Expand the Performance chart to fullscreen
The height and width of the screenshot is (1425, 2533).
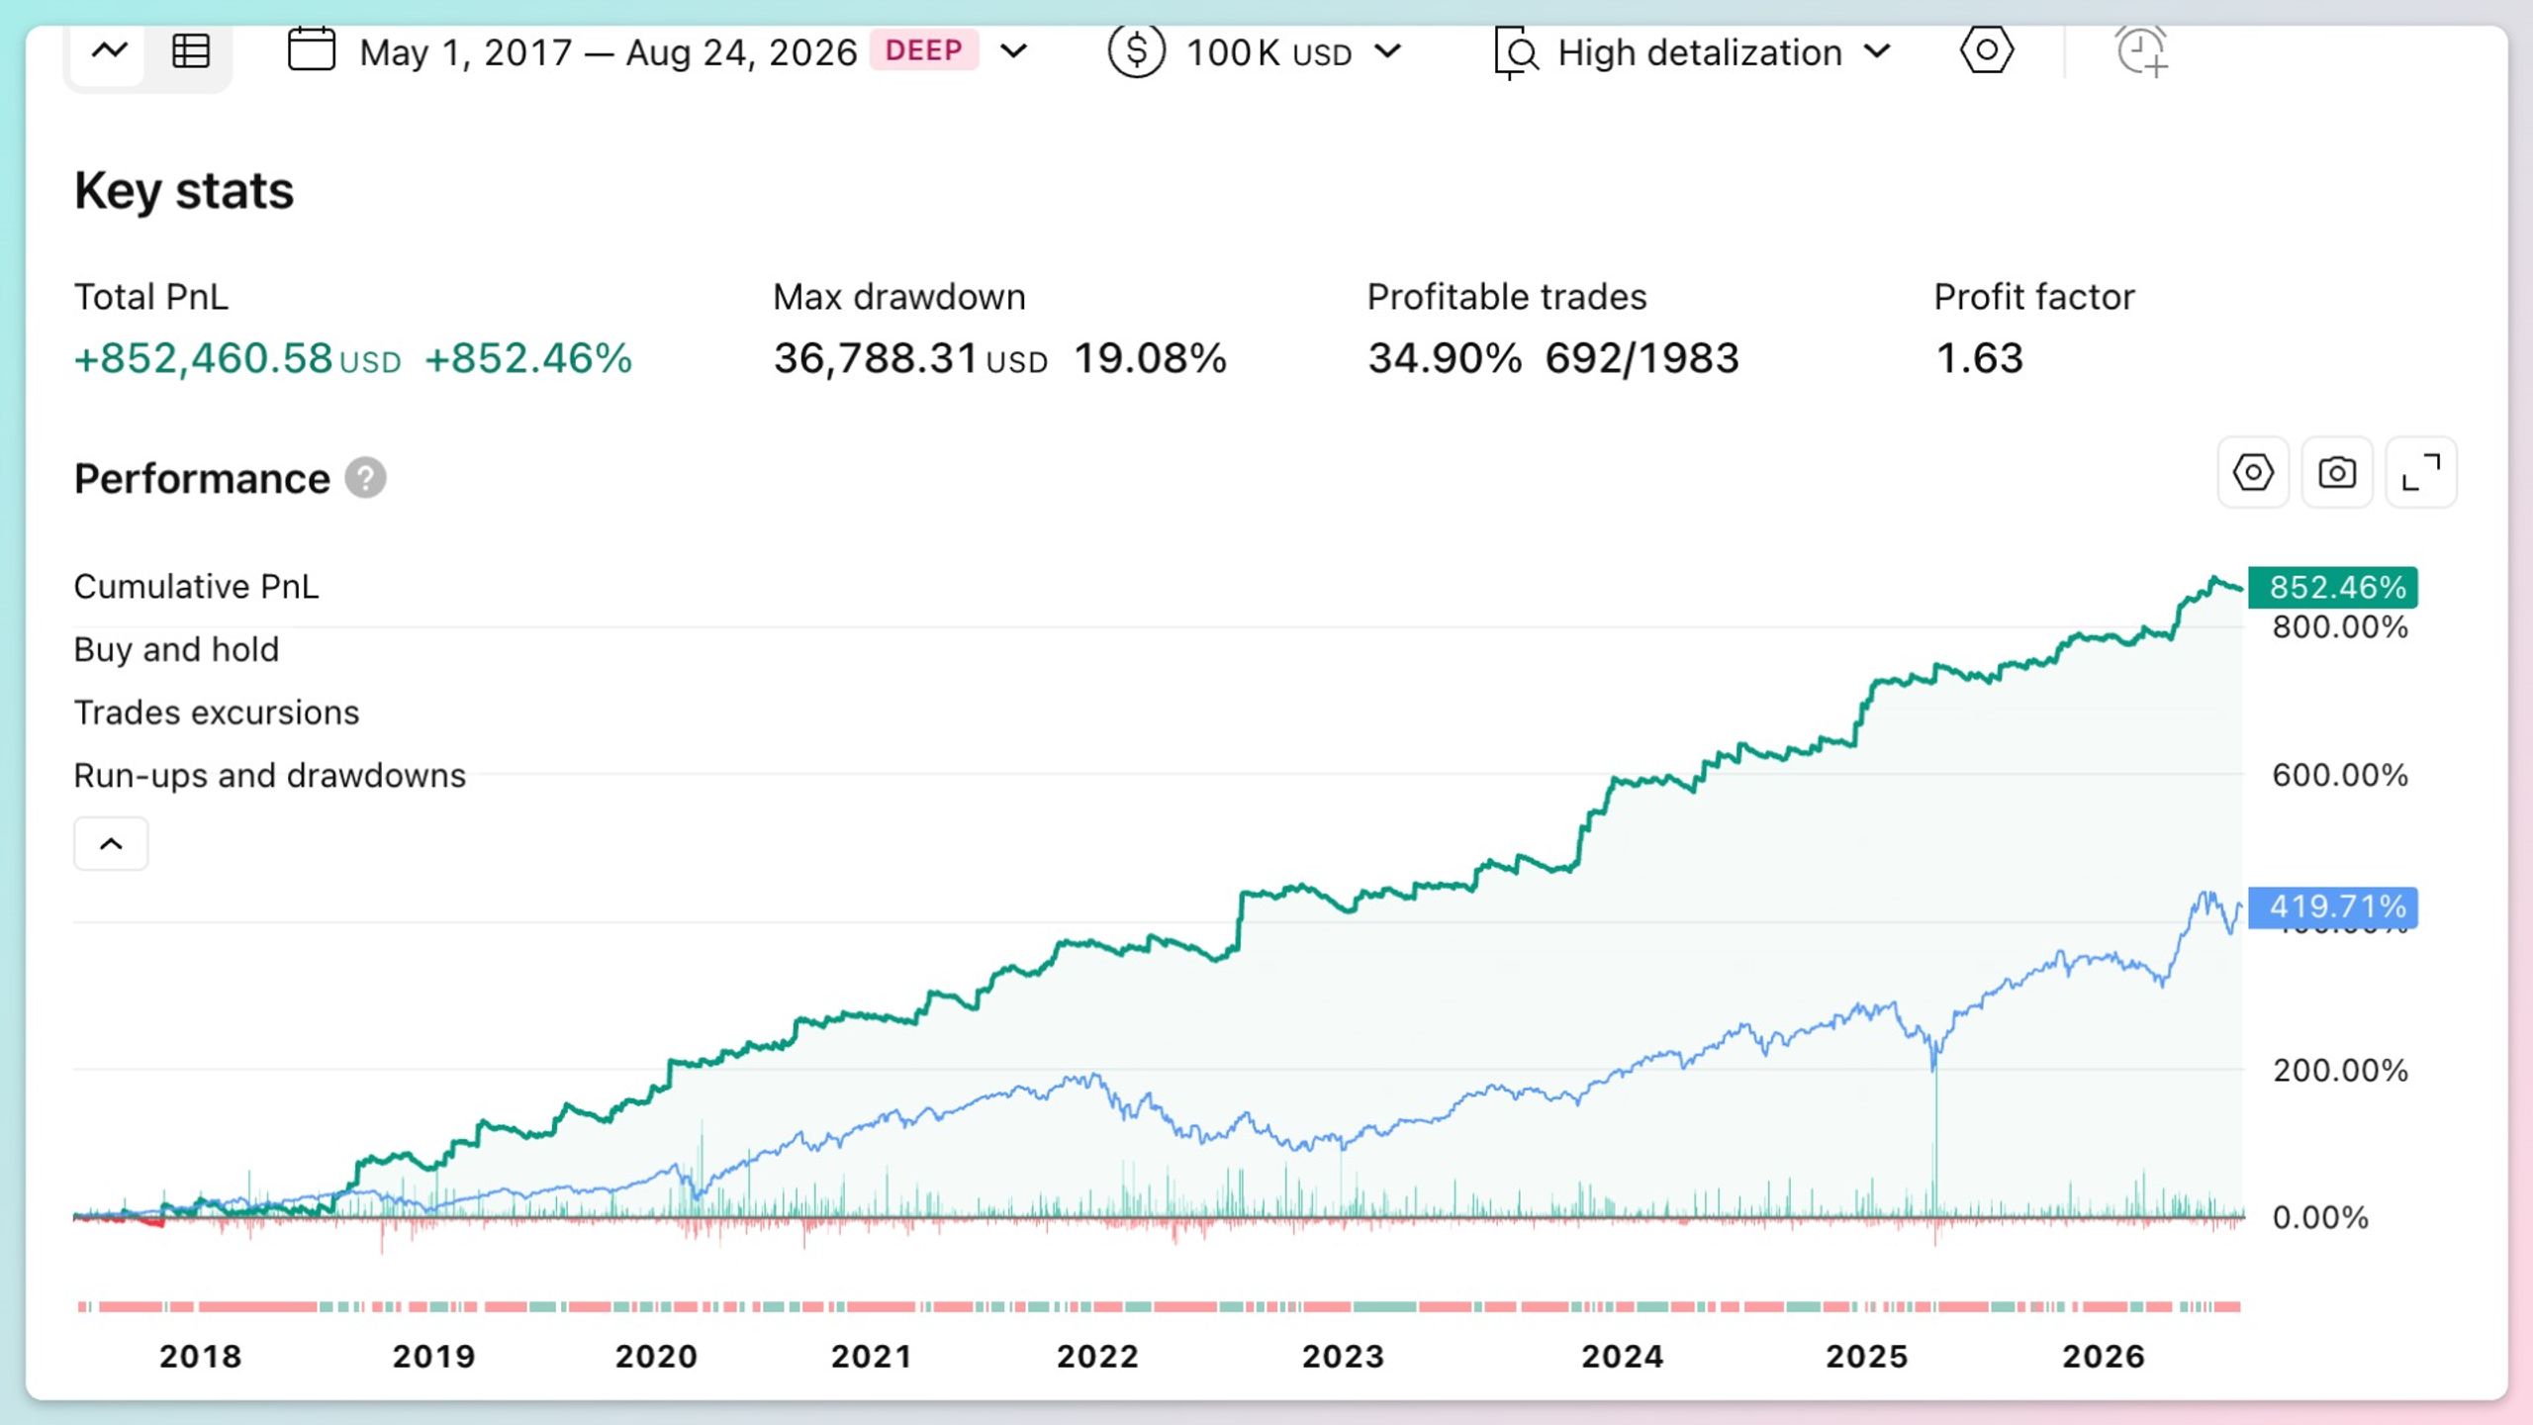[x=2421, y=473]
